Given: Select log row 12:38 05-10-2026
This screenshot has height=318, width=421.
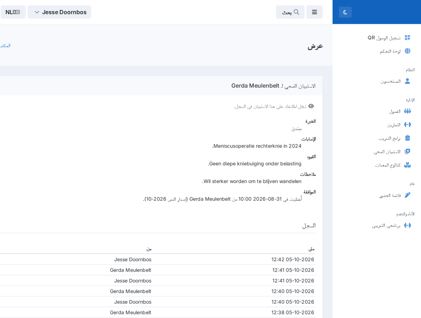Looking at the screenshot, I should point(158,312).
